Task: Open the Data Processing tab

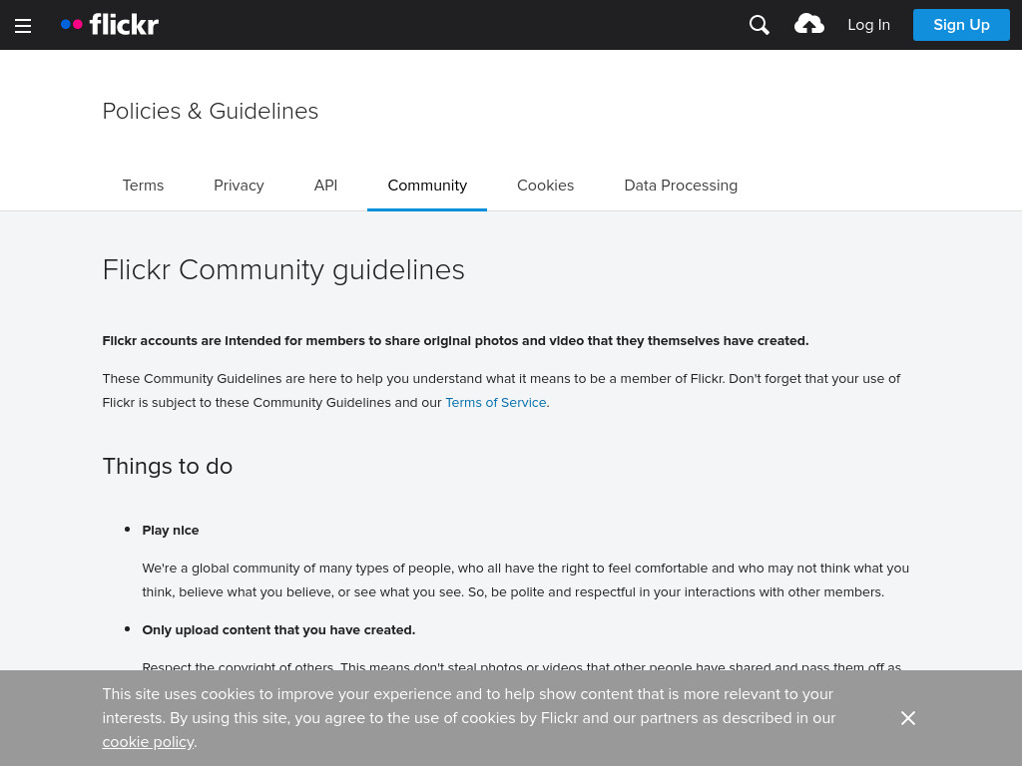Action: pos(681,186)
